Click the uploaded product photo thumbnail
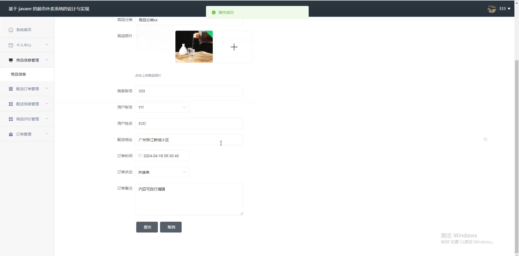The height and width of the screenshot is (256, 519). [x=194, y=47]
